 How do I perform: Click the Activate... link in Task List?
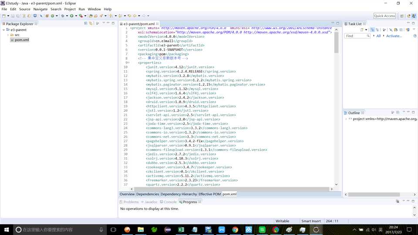[394, 36]
